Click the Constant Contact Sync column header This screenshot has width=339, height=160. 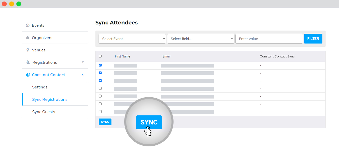pos(277,56)
